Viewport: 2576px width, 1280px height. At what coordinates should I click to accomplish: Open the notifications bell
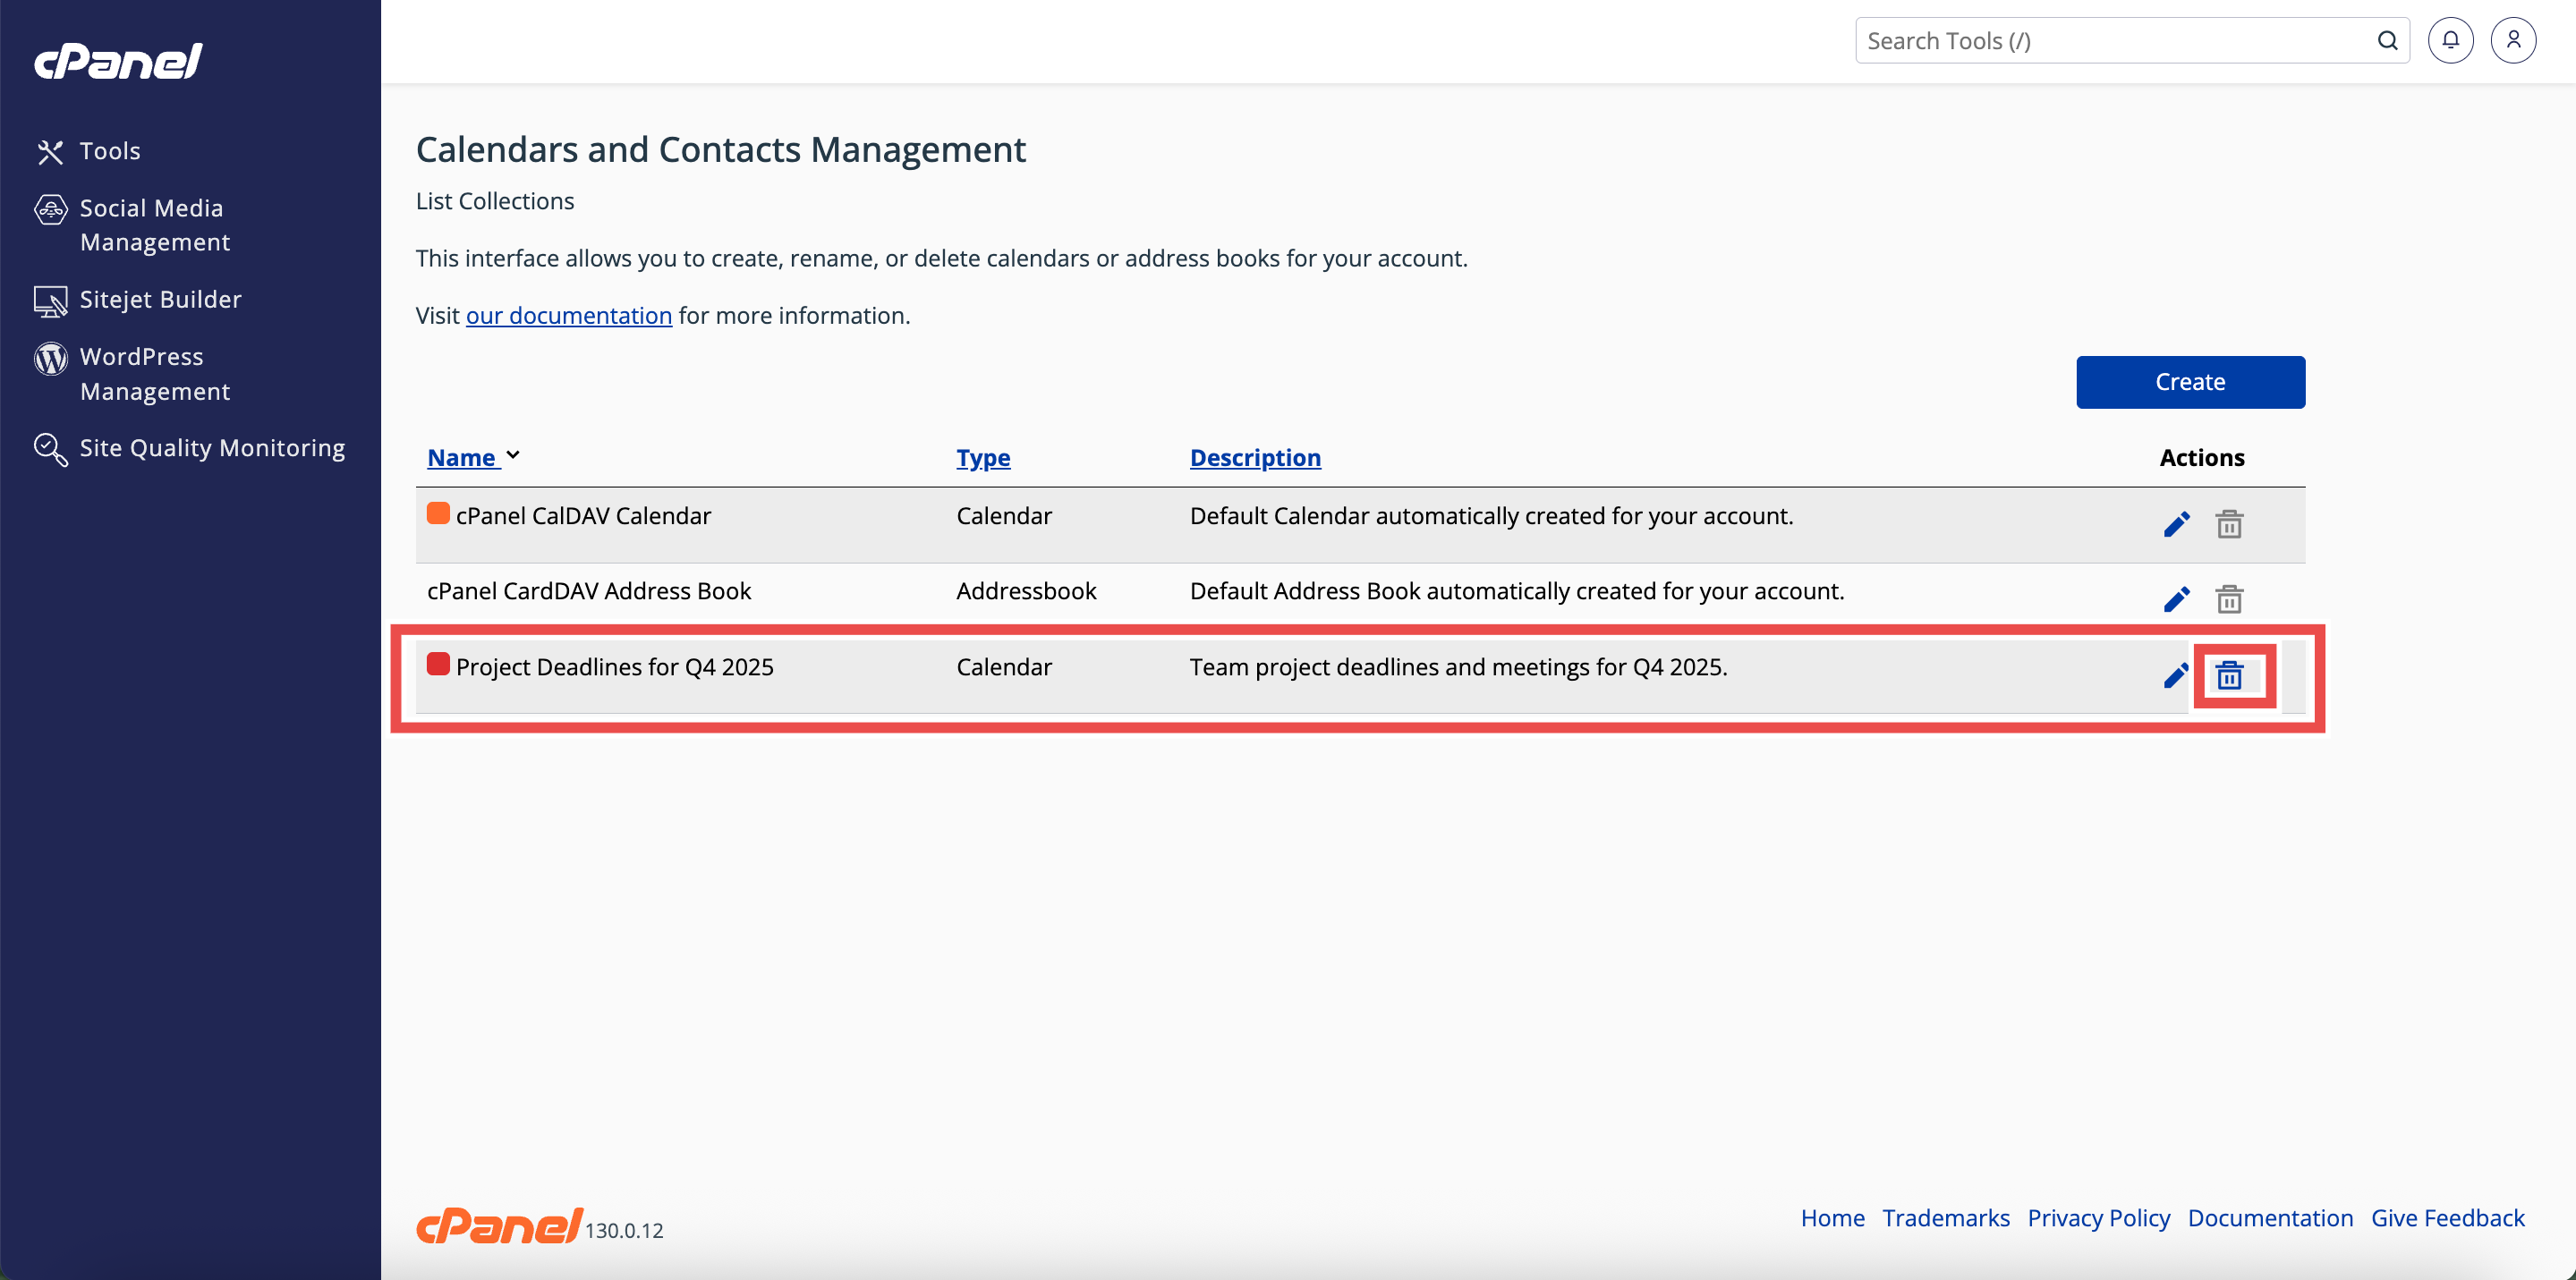tap(2450, 40)
